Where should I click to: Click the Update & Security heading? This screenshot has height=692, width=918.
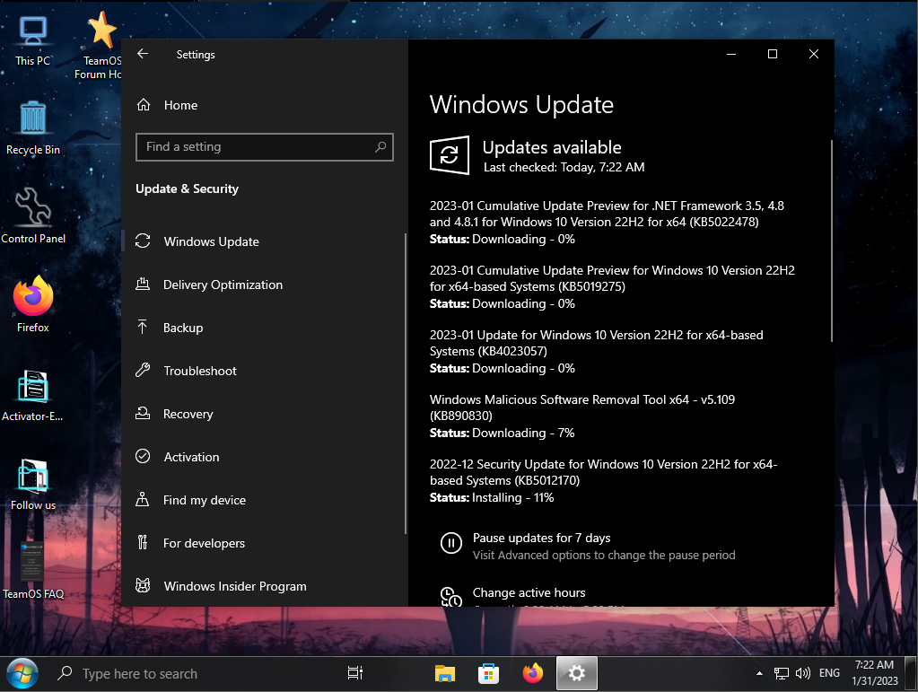(x=187, y=188)
